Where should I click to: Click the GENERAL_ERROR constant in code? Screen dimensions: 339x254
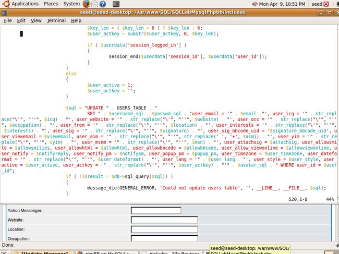(x=137, y=188)
